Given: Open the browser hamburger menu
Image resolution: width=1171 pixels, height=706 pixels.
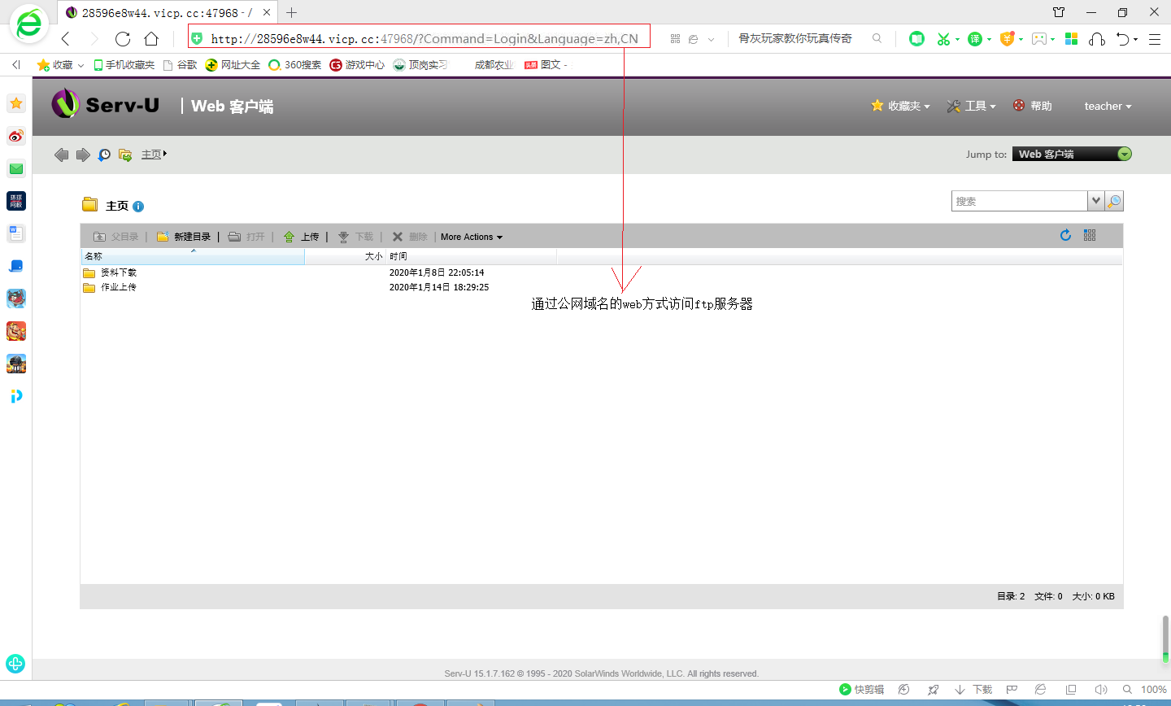Looking at the screenshot, I should (1155, 38).
